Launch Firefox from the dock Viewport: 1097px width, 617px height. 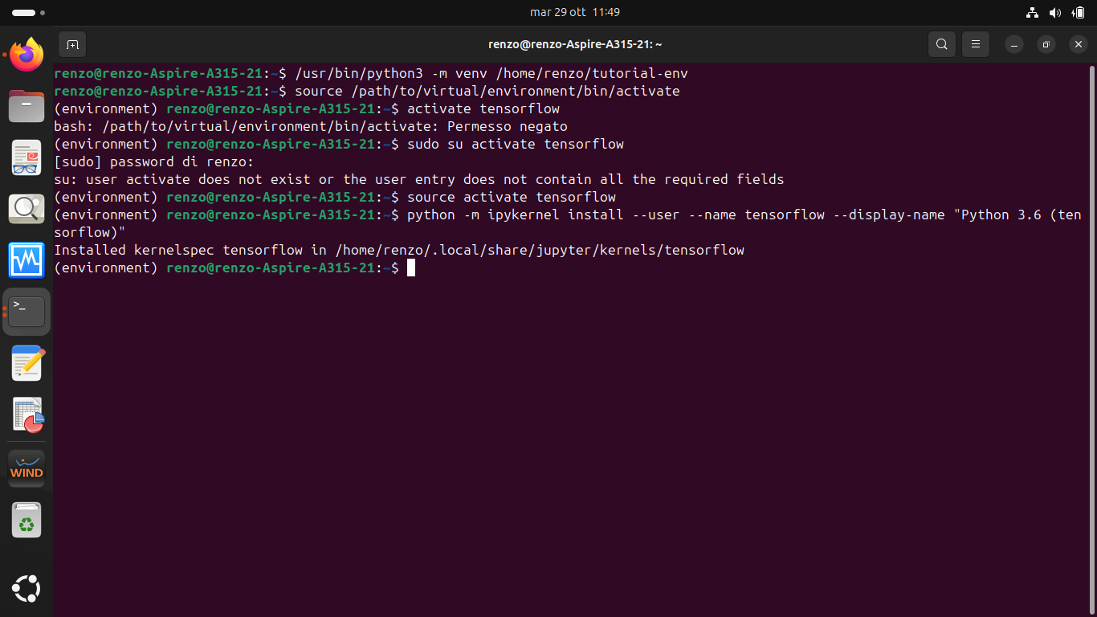(27, 55)
